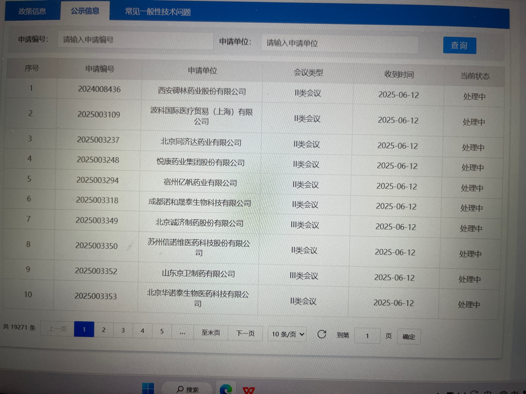Click 处理中 status in row 1
Screen dimensions: 526x394
[474, 96]
